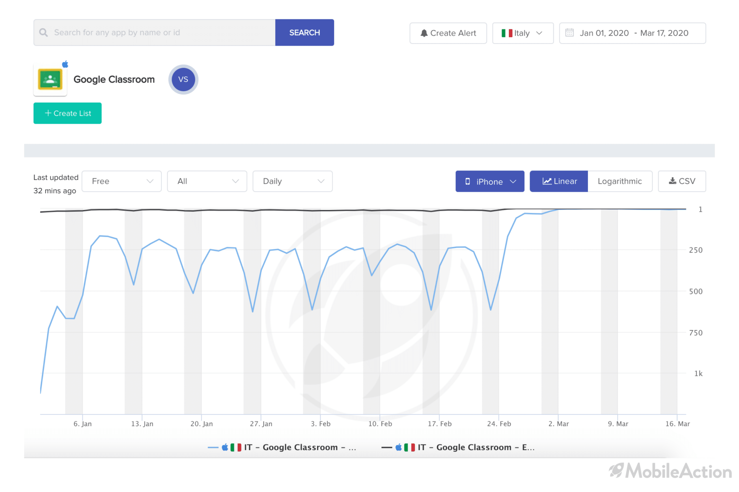Click the VS comparison button
The height and width of the screenshot is (492, 739).
pyautogui.click(x=183, y=79)
